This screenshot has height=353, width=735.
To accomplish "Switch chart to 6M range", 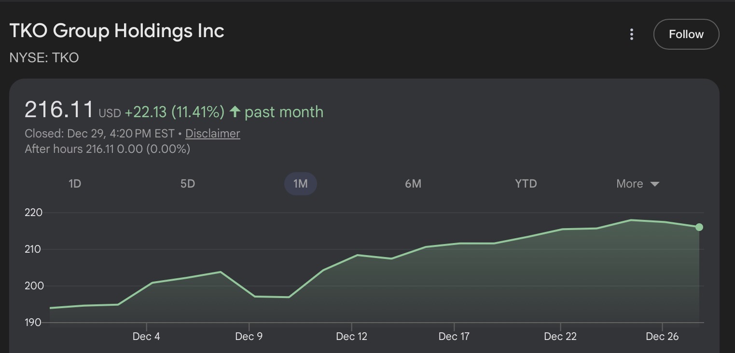I will pyautogui.click(x=413, y=184).
